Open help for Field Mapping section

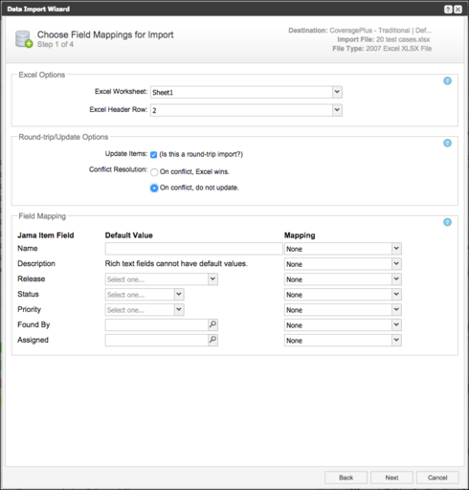pyautogui.click(x=447, y=222)
